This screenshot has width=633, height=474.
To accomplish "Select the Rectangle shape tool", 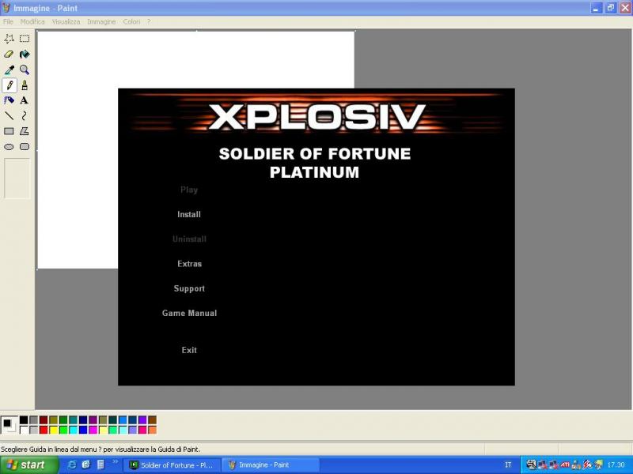I will pyautogui.click(x=9, y=131).
